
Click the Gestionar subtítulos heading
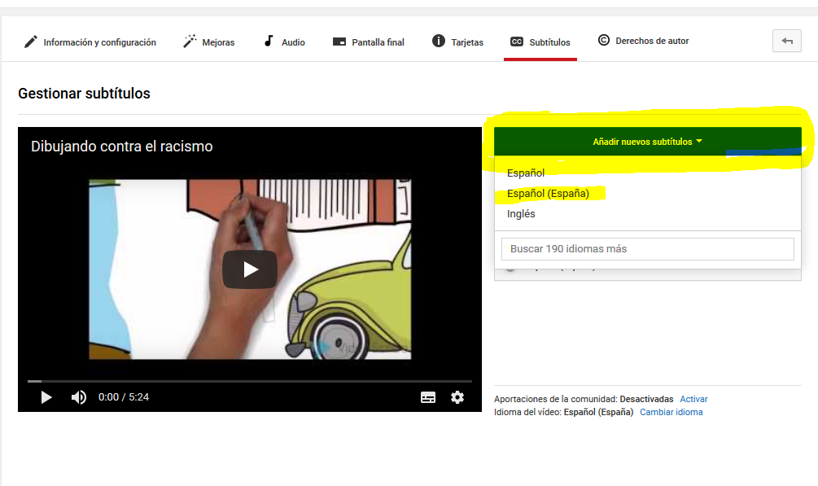tap(84, 94)
